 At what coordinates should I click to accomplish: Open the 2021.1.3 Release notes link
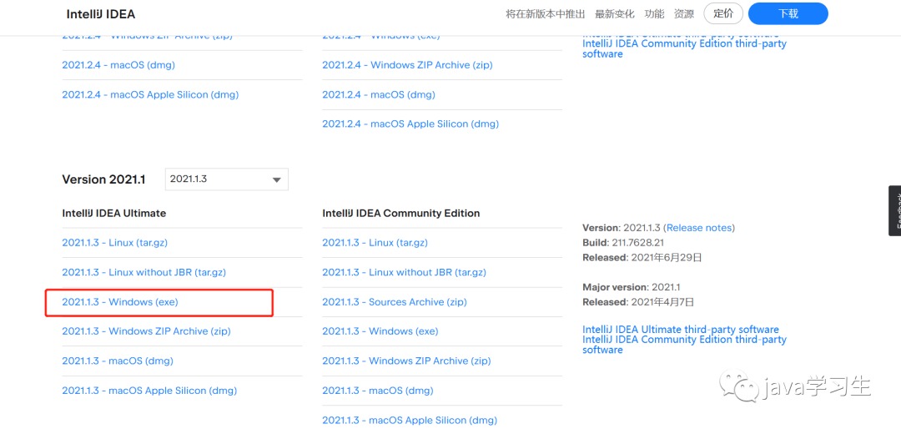(699, 228)
